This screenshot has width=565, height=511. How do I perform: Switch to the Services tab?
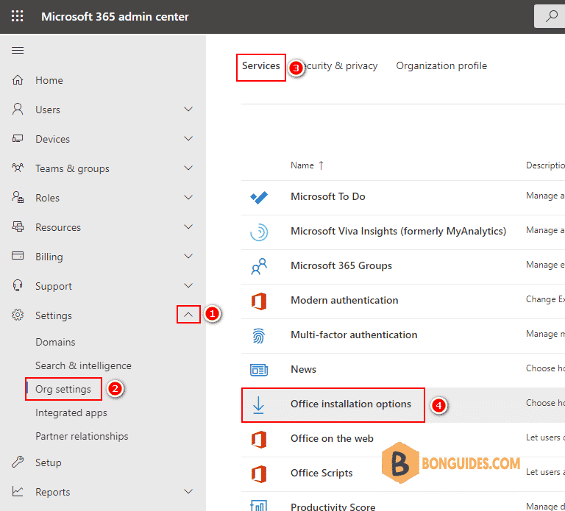click(x=261, y=66)
